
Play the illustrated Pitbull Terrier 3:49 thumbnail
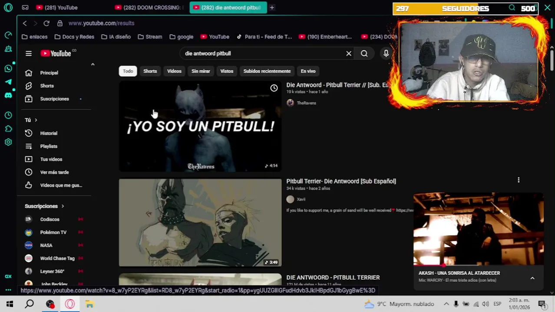pos(200,223)
